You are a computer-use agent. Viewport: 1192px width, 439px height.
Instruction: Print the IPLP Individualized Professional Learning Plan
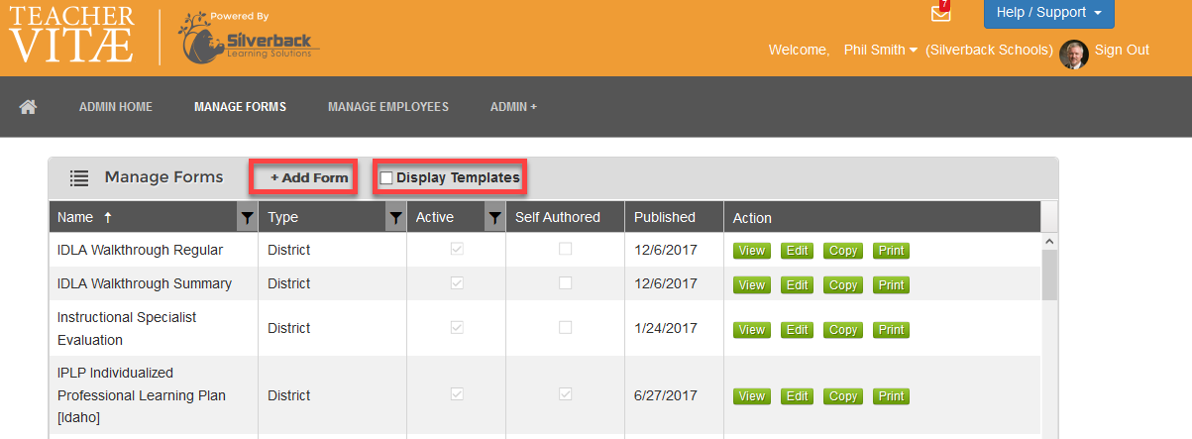(x=892, y=396)
